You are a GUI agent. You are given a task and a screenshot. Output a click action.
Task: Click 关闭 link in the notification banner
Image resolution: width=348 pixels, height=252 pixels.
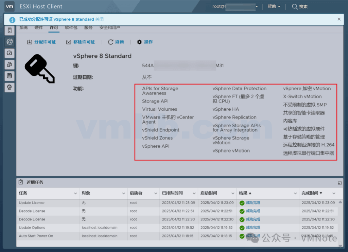(100, 19)
